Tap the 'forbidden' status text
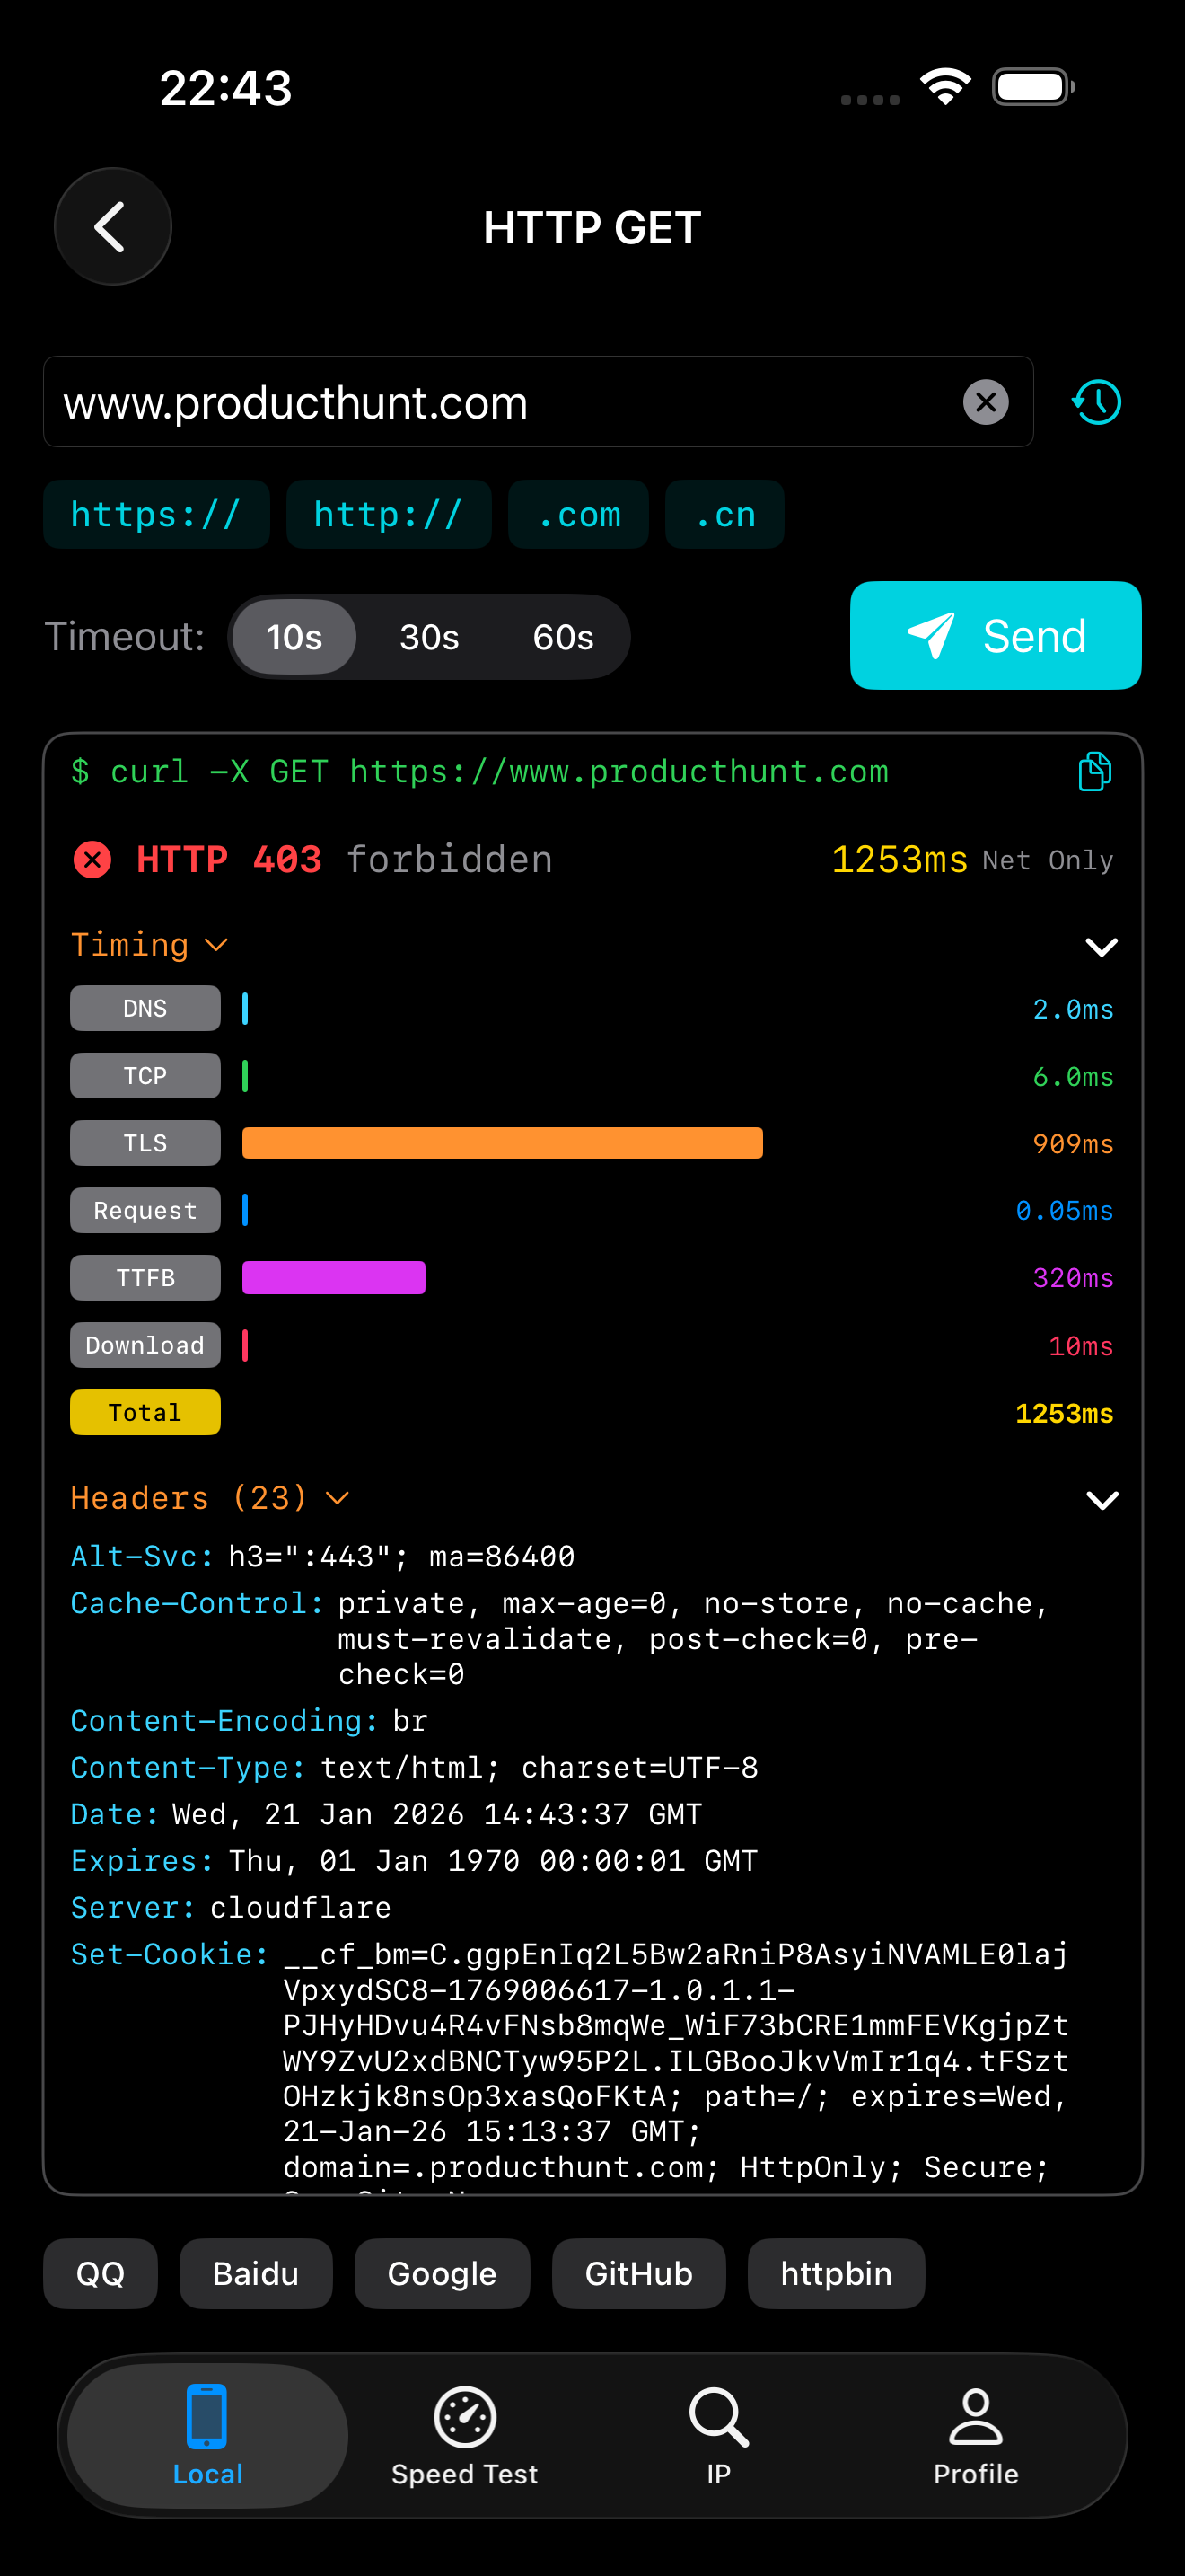Screen dimensions: 1185x2576 (450, 859)
